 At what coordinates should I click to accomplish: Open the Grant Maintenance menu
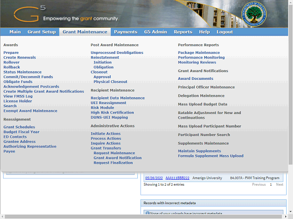(85, 32)
